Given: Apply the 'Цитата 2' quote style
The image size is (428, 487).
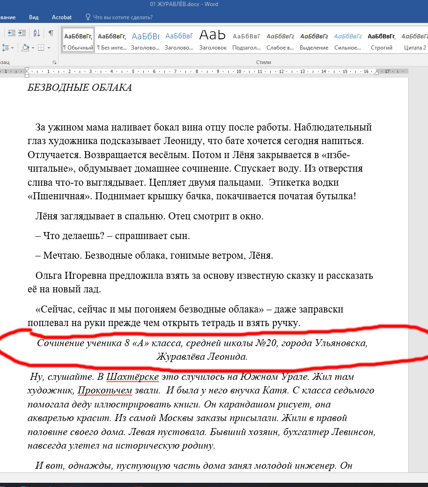Looking at the screenshot, I should point(415,40).
